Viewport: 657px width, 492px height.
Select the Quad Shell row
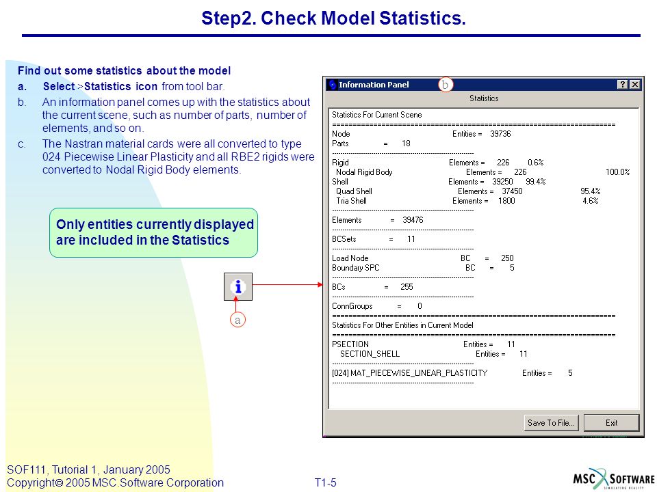coord(468,191)
